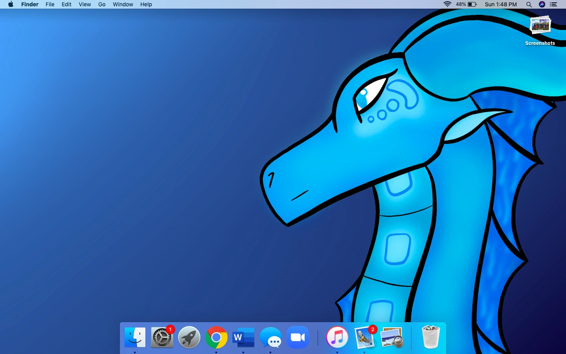
Task: Open Launchpad rocket icon
Action: pos(189,337)
